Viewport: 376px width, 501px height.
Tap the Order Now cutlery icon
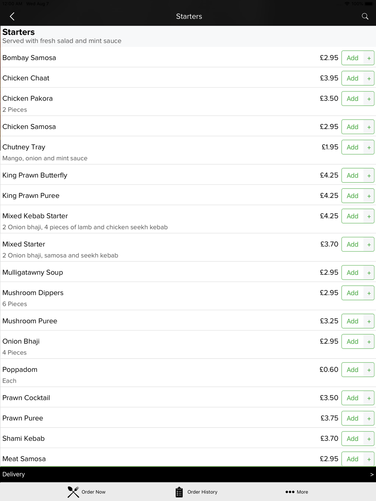pos(73,492)
